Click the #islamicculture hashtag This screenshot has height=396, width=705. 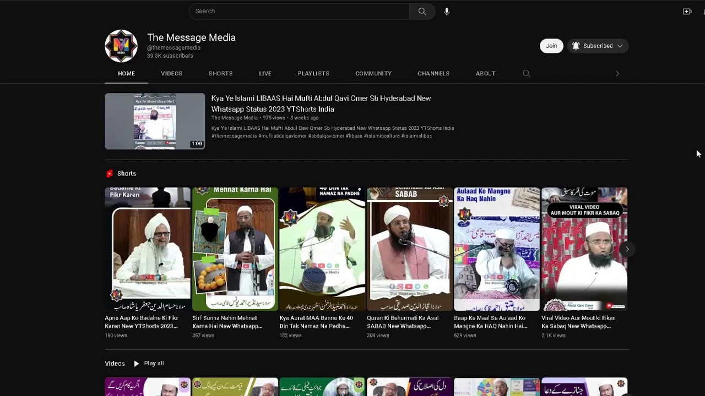pos(383,136)
